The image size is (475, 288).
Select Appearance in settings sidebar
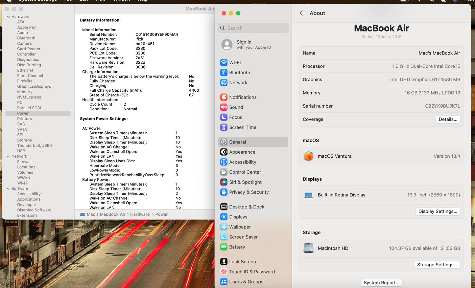tap(242, 152)
